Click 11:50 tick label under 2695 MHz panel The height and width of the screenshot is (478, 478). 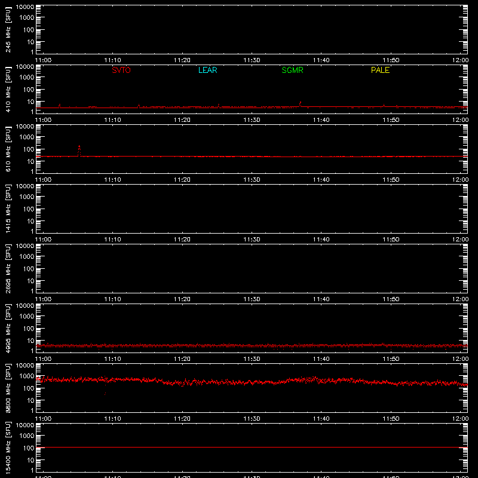coord(391,299)
